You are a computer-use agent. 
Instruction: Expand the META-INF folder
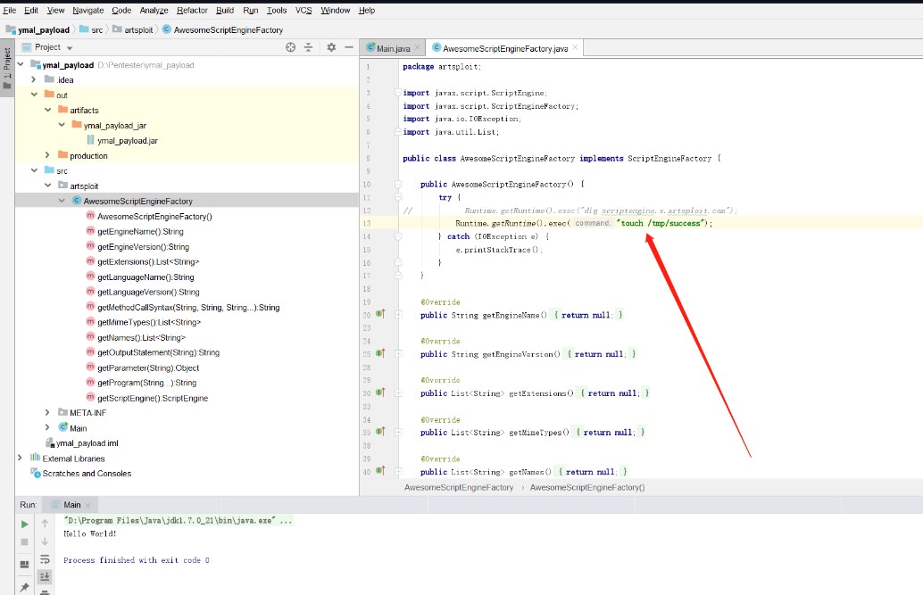pyautogui.click(x=47, y=412)
